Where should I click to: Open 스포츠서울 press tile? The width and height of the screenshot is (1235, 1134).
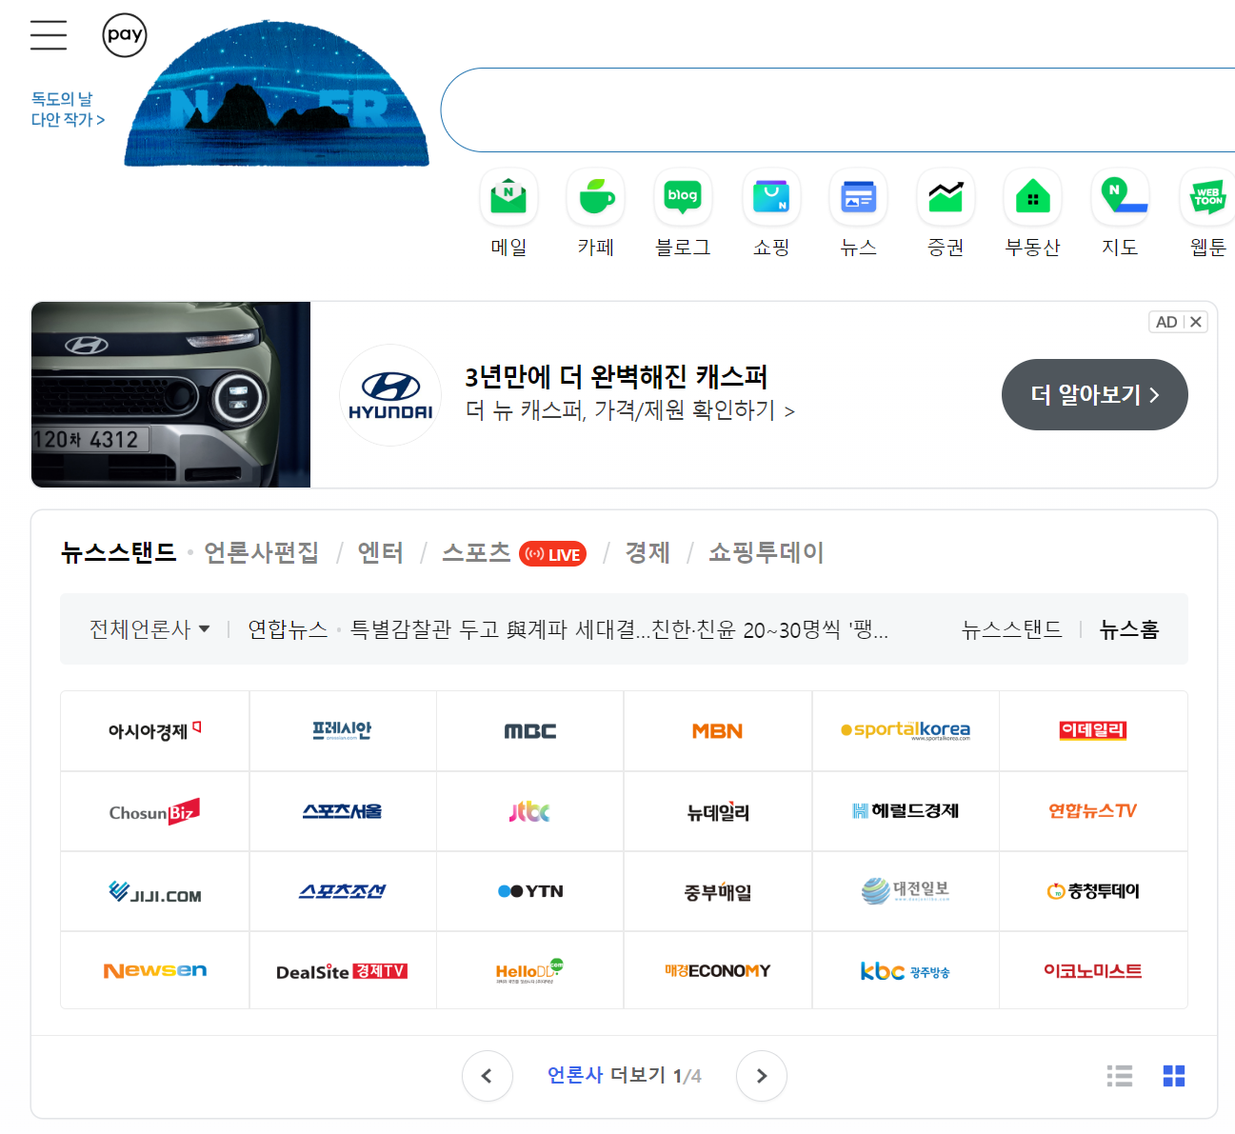coord(343,811)
